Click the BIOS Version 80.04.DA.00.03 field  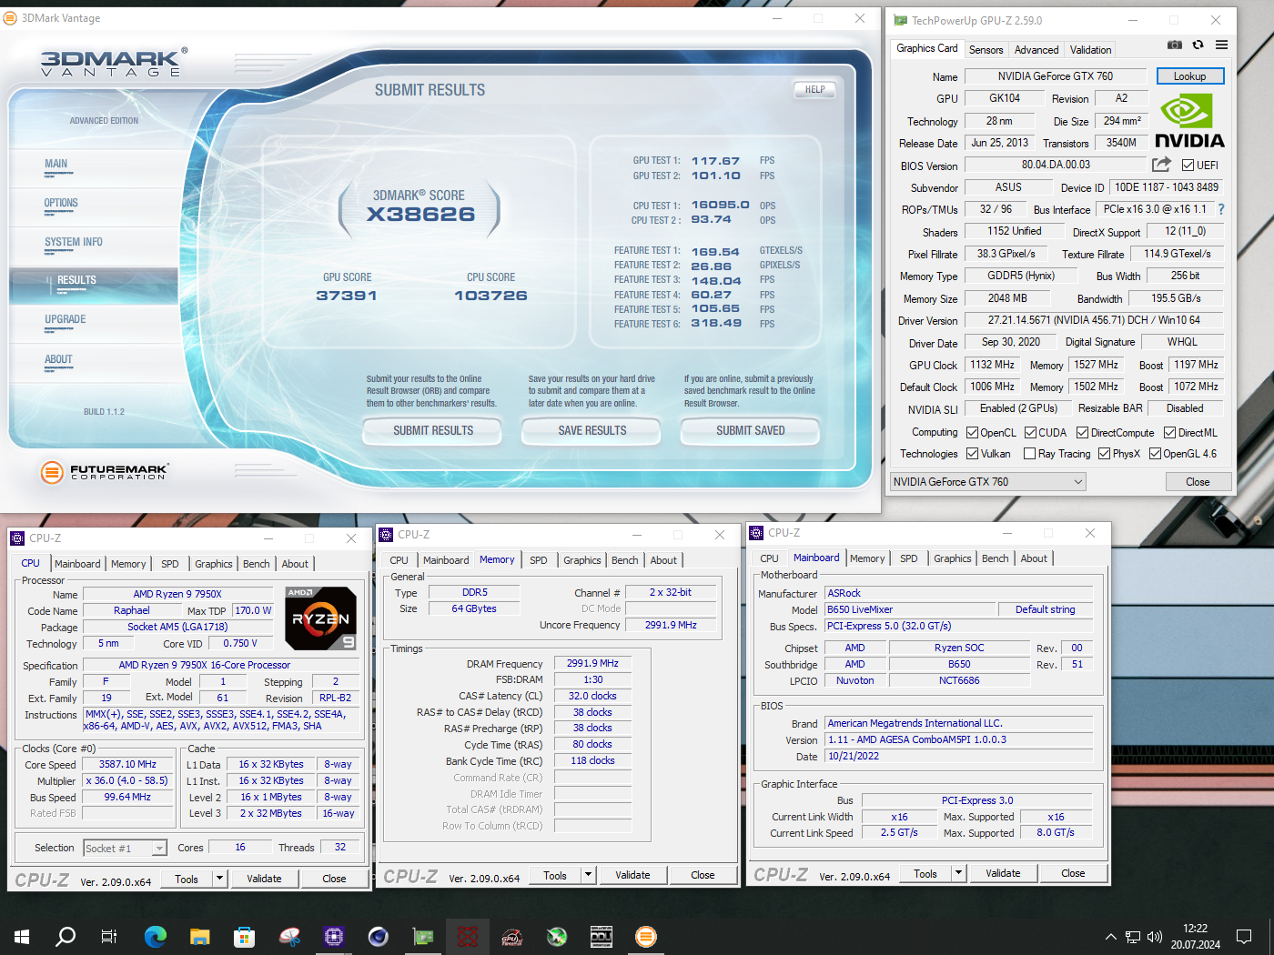coord(1056,165)
